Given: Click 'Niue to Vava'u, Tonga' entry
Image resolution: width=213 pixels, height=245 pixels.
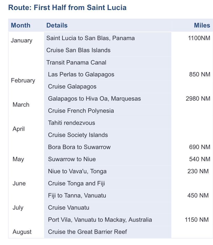Looking at the screenshot, I should [x=77, y=171].
